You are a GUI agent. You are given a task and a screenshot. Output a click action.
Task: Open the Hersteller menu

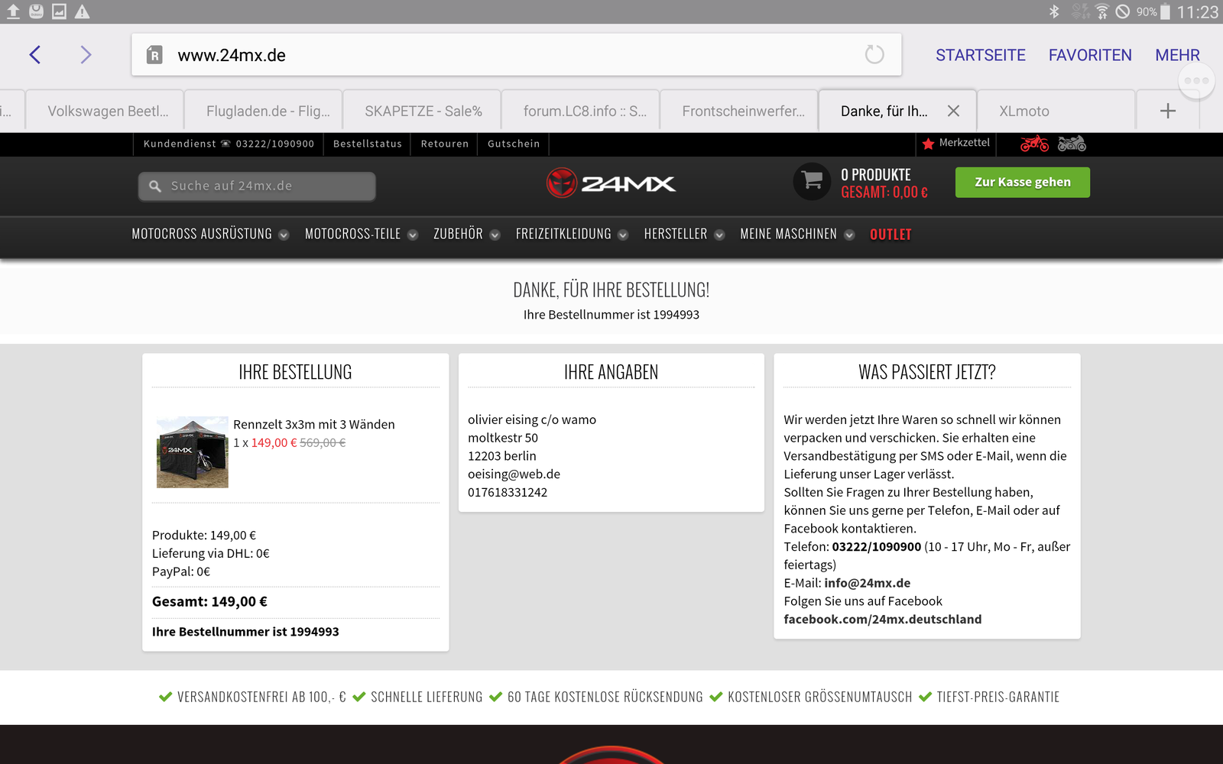click(683, 235)
